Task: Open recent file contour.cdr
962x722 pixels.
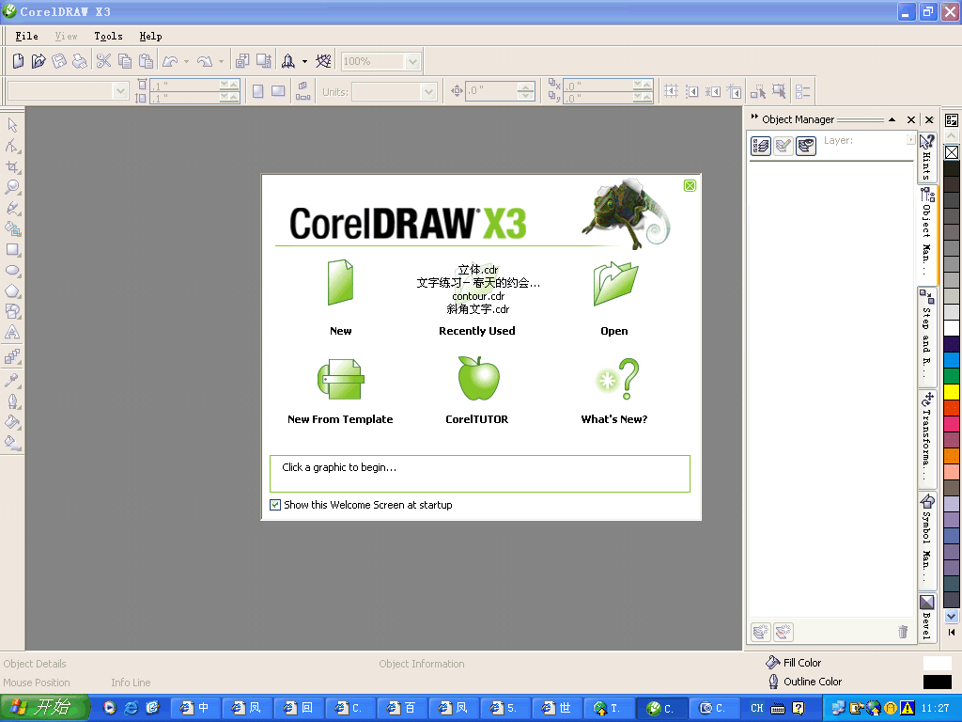Action: click(x=478, y=296)
